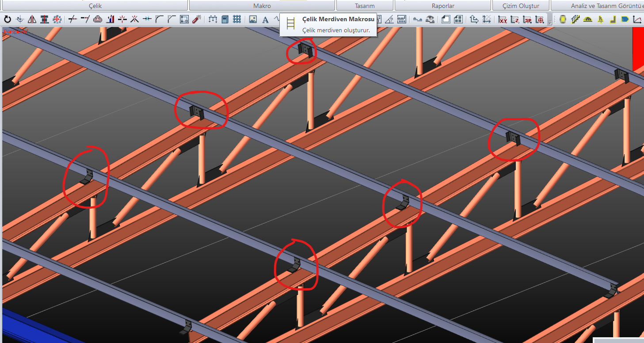Click the move-to-point anchor icon
644x343 pixels.
click(x=20, y=19)
